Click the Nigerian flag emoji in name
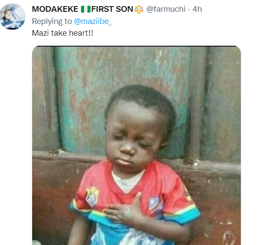This screenshot has height=245, width=263. (x=86, y=9)
